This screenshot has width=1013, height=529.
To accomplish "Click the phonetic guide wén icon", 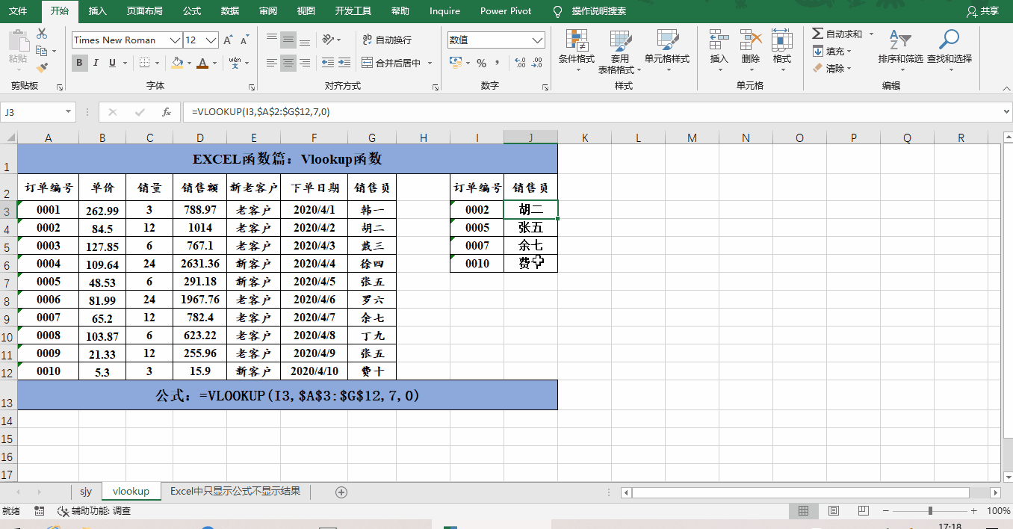I will click(x=235, y=63).
